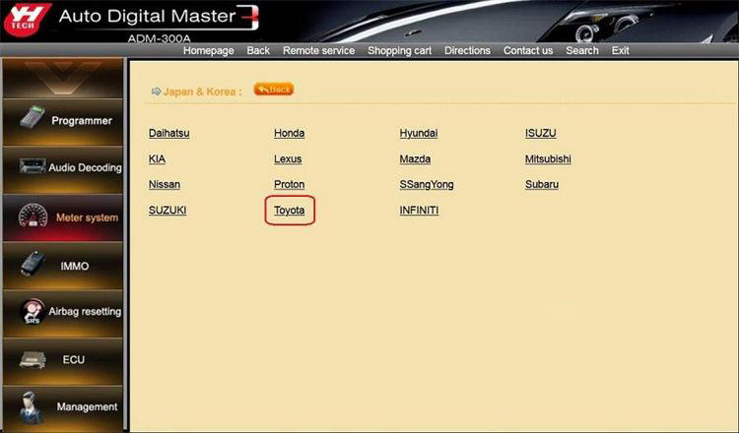Select the SSangYong brand link
Screen dimensions: 739x433
(426, 184)
